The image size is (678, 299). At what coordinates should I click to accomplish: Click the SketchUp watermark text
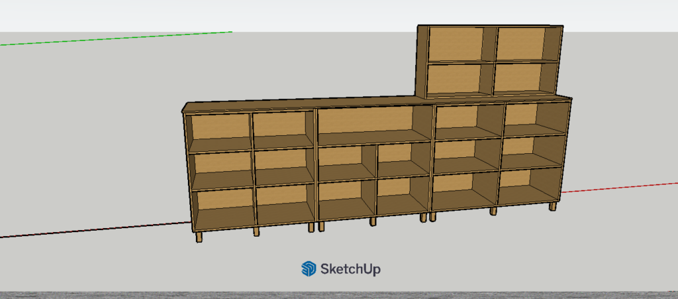point(350,269)
